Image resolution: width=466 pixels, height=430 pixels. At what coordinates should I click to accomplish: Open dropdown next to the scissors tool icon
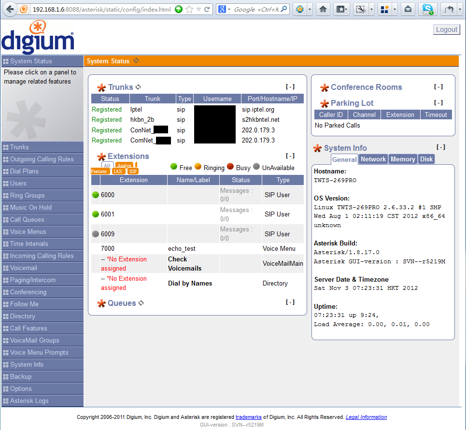click(371, 9)
